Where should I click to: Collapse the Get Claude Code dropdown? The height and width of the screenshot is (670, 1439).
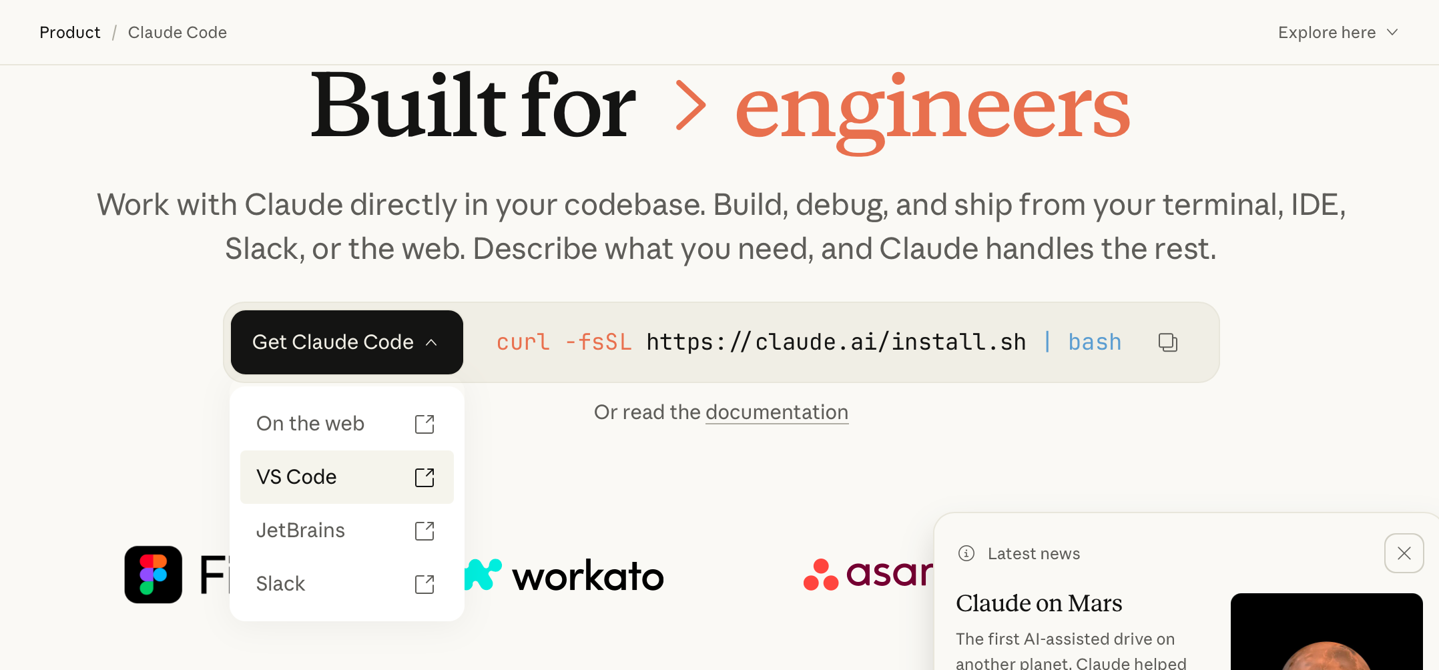(x=346, y=342)
